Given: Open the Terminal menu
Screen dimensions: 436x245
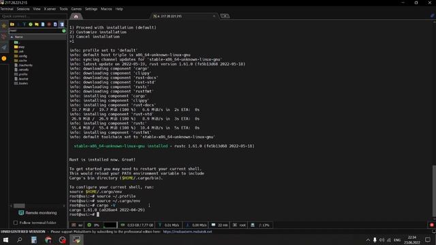Looking at the screenshot, I should 7,9.
